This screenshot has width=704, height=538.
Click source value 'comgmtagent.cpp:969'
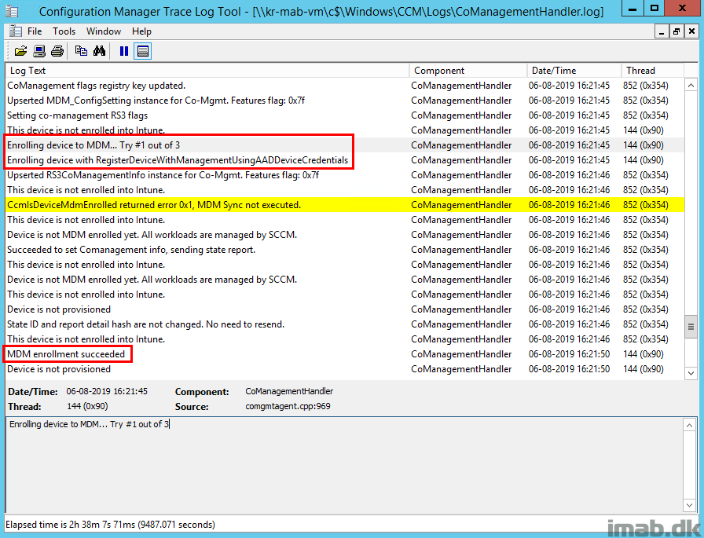click(288, 406)
